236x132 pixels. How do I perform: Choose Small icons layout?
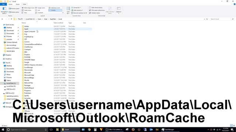(x=27, y=10)
